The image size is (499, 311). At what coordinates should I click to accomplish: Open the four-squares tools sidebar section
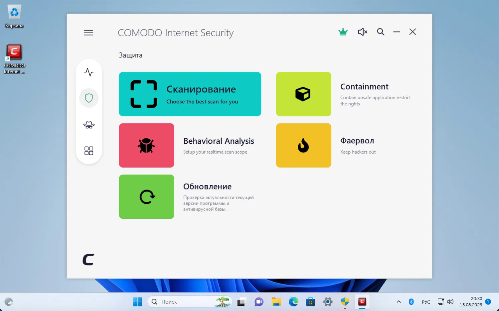[89, 151]
